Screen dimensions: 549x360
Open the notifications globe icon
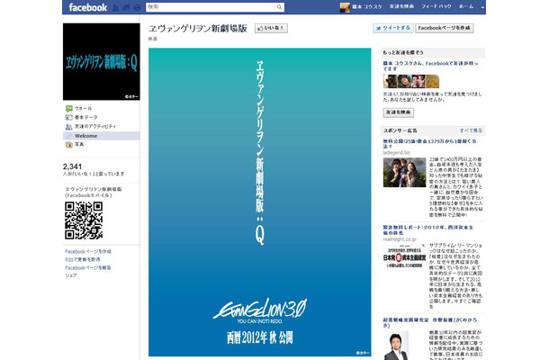[137, 7]
